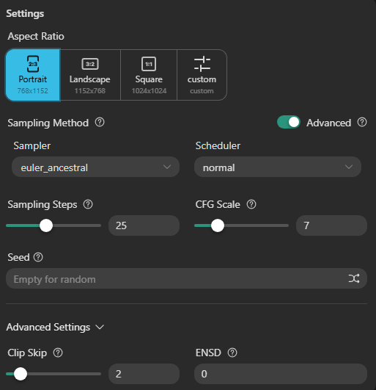Choose the custom aspect ratio option

pyautogui.click(x=202, y=75)
